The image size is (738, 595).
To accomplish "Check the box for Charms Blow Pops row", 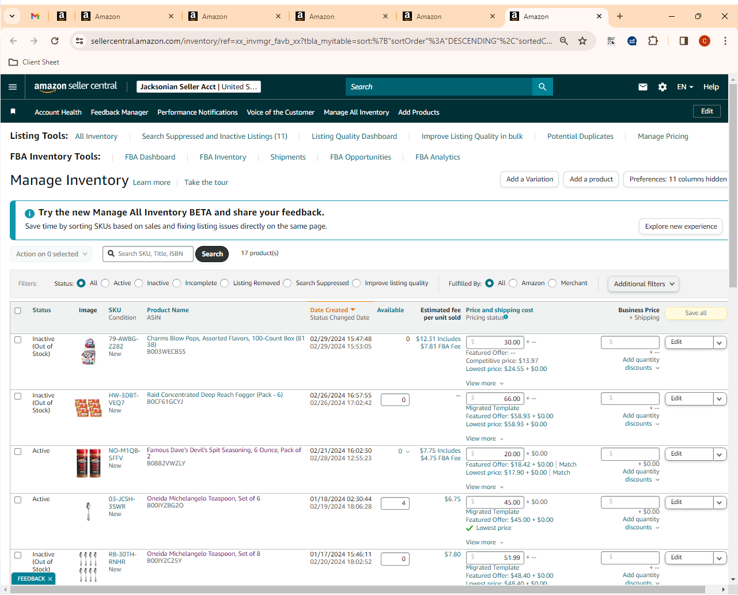I will (x=18, y=340).
